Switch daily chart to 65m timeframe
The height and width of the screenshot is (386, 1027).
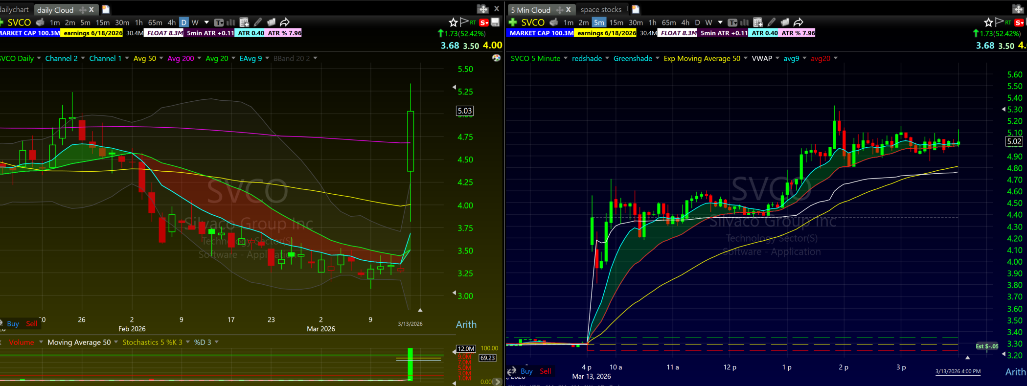pos(155,23)
